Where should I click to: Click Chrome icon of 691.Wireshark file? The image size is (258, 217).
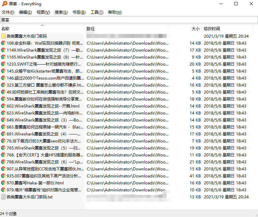(x=3, y=134)
